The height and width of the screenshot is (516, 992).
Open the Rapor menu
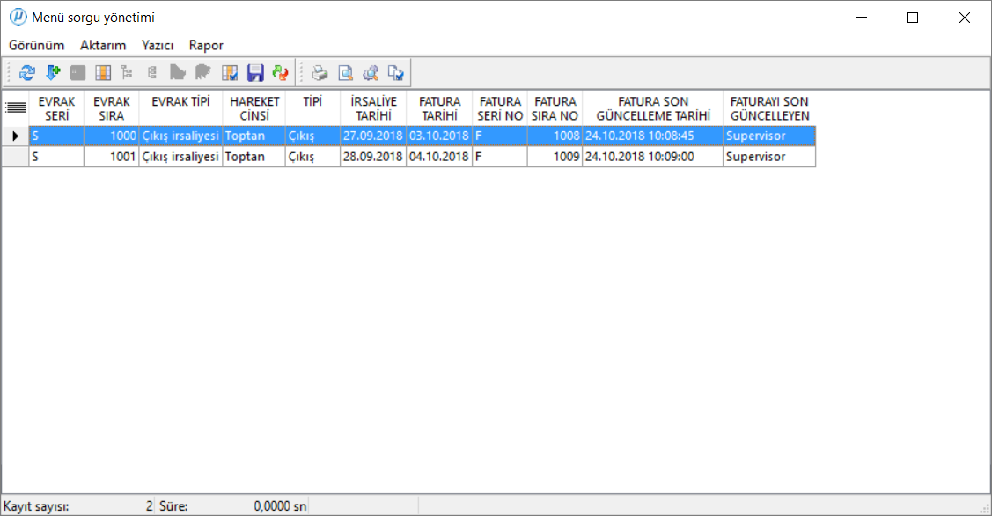click(206, 45)
